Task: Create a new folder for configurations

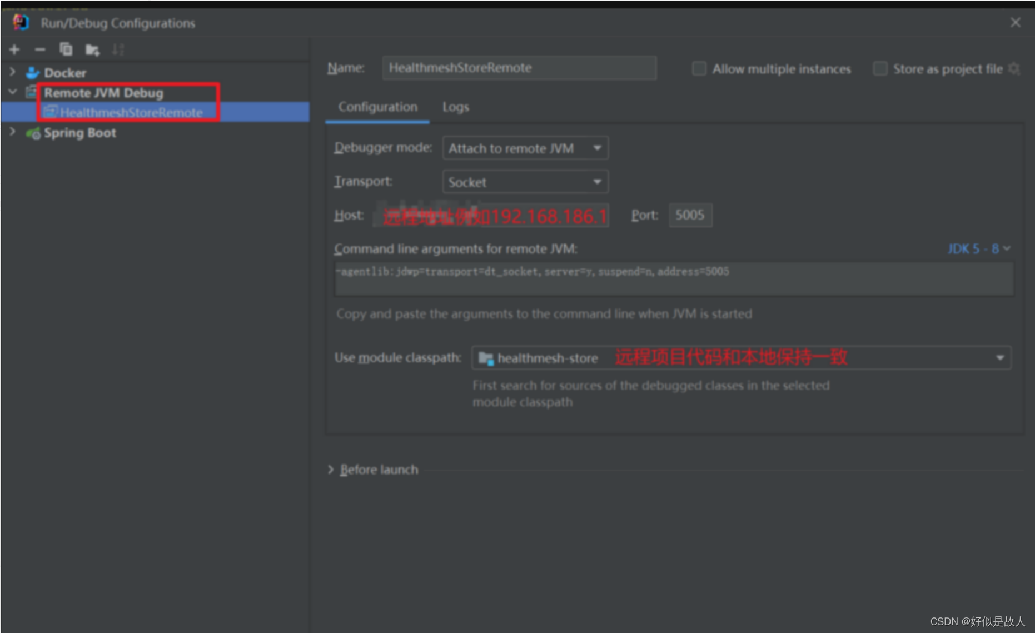Action: 92,49
